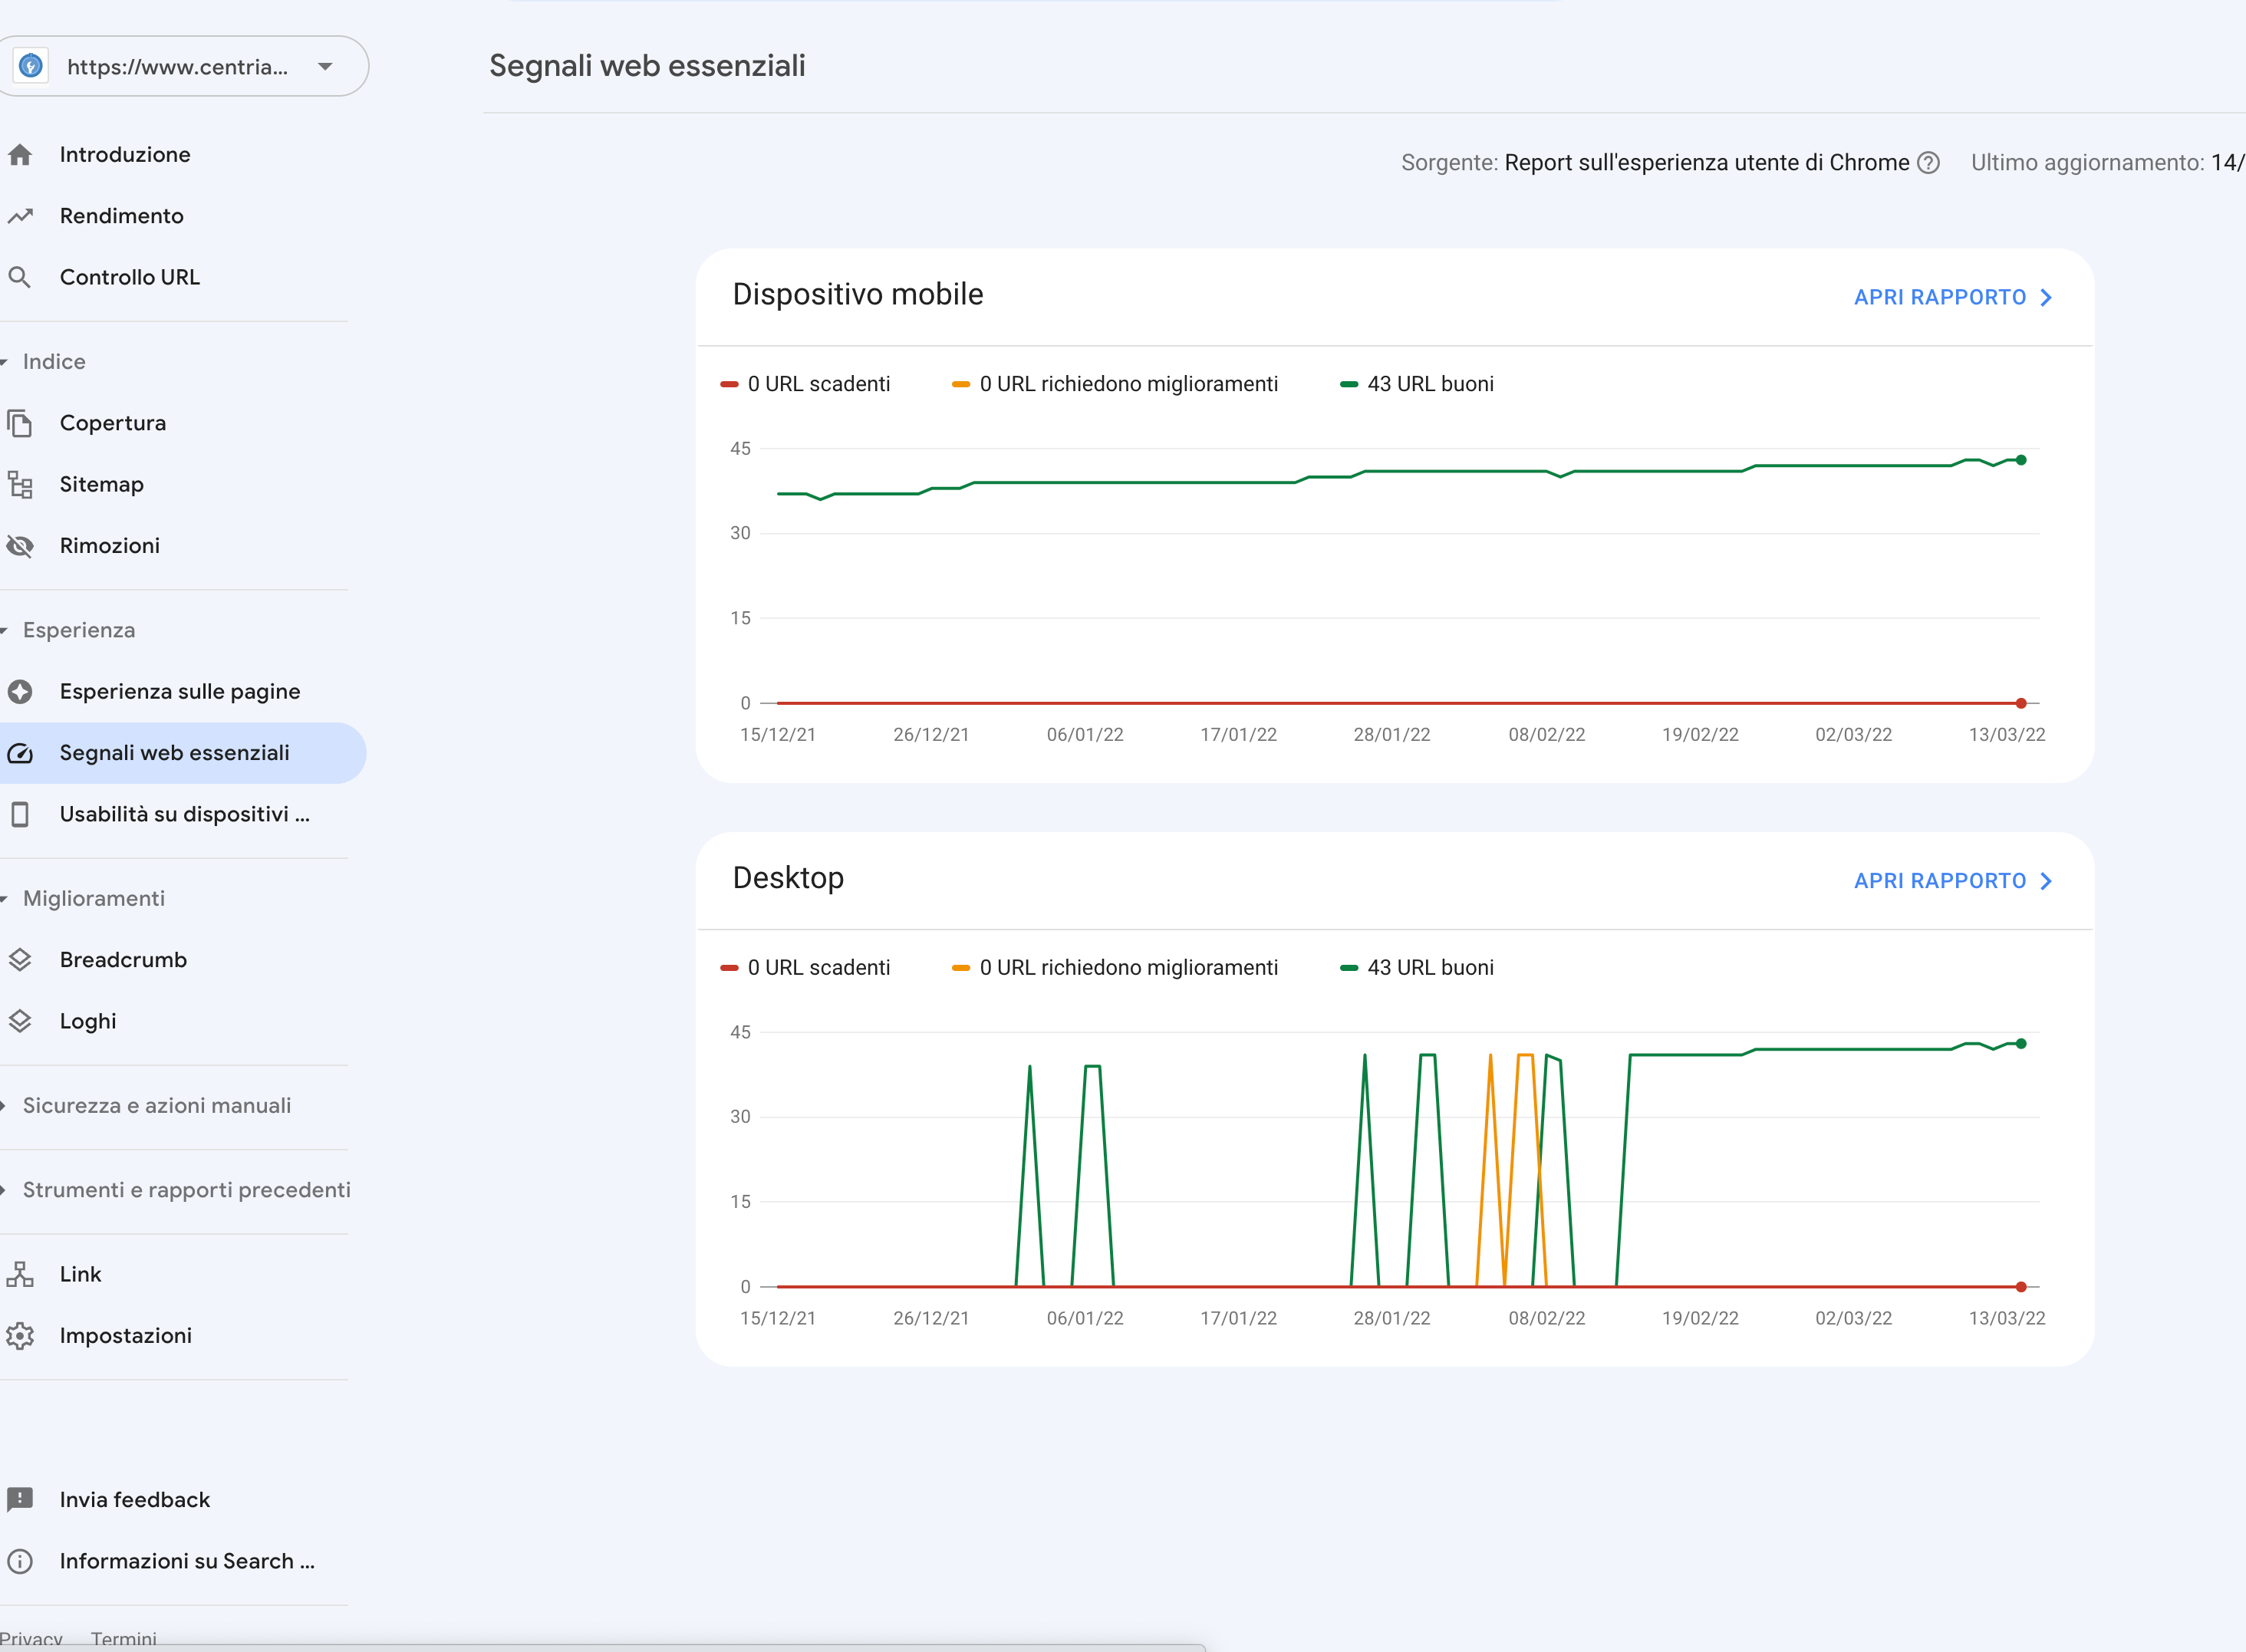2246x1652 pixels.
Task: Click the help question mark next to Chrome report
Action: click(1929, 163)
